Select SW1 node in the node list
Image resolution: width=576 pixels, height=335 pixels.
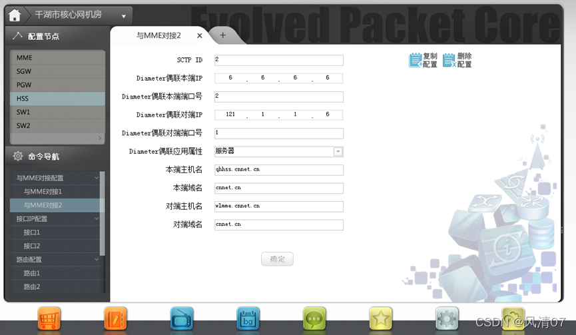(x=57, y=112)
